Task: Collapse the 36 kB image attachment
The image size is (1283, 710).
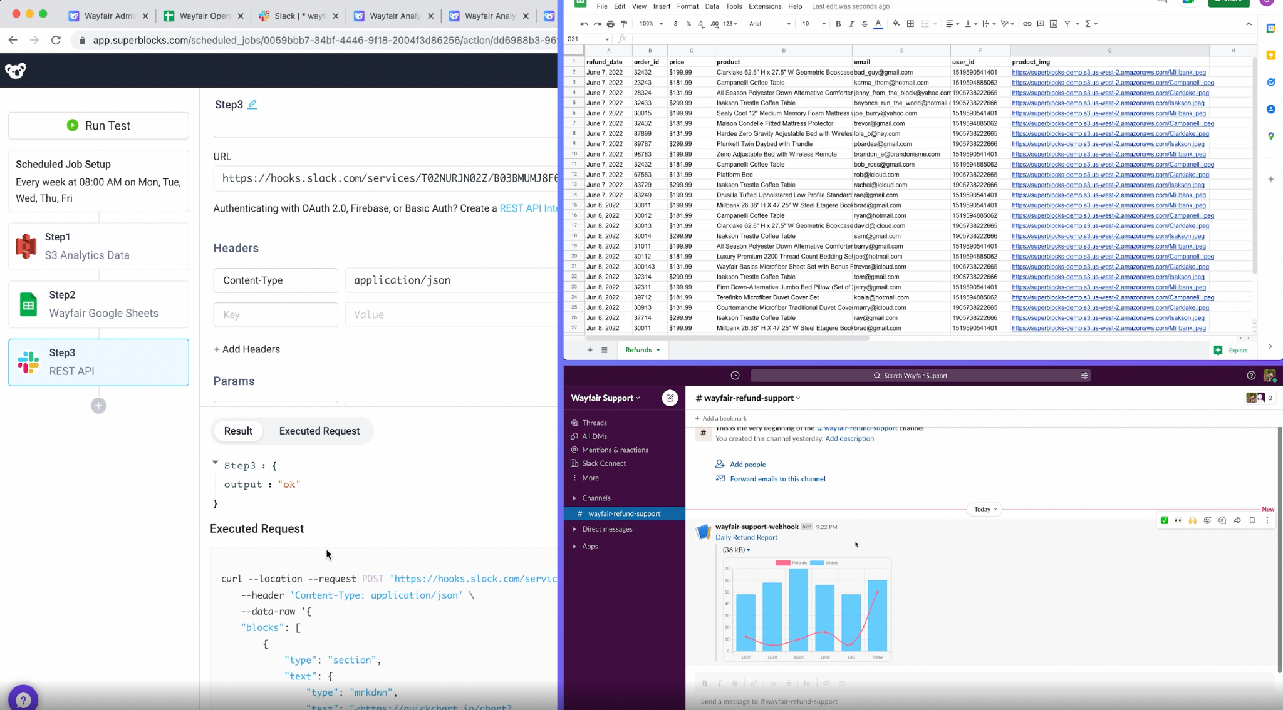Action: coord(748,550)
